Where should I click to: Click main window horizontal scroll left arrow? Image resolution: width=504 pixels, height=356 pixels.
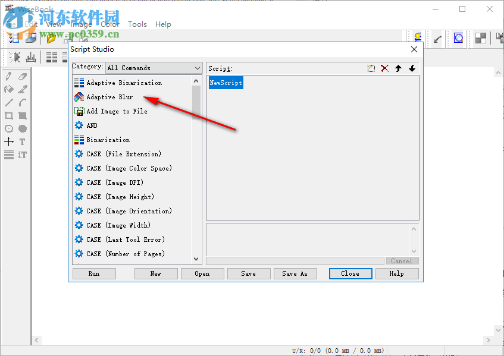pyautogui.click(x=36, y=340)
